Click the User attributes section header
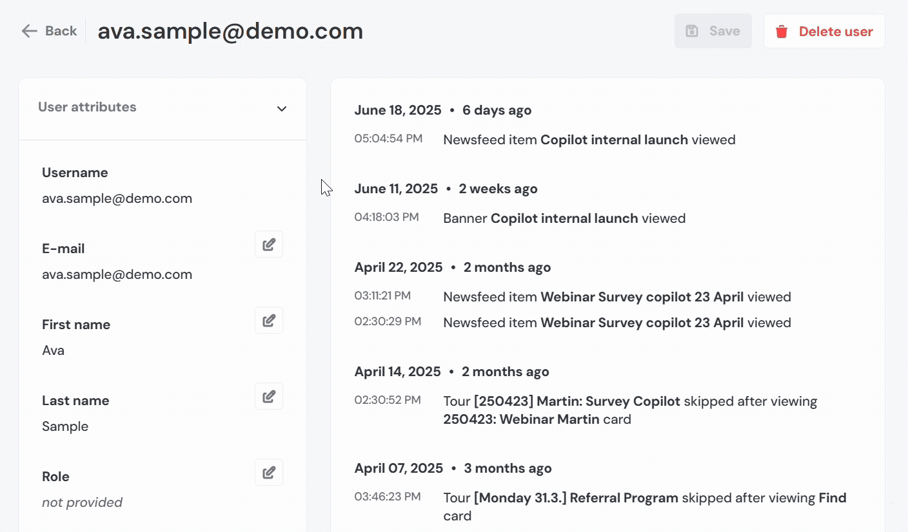Image resolution: width=908 pixels, height=532 pixels. 87,108
